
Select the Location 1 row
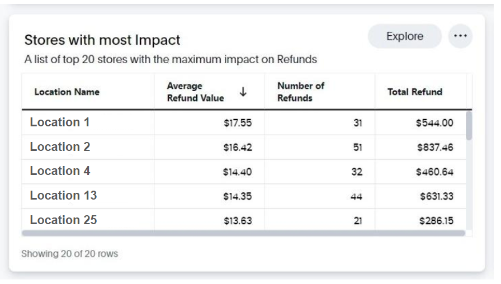[x=244, y=122]
